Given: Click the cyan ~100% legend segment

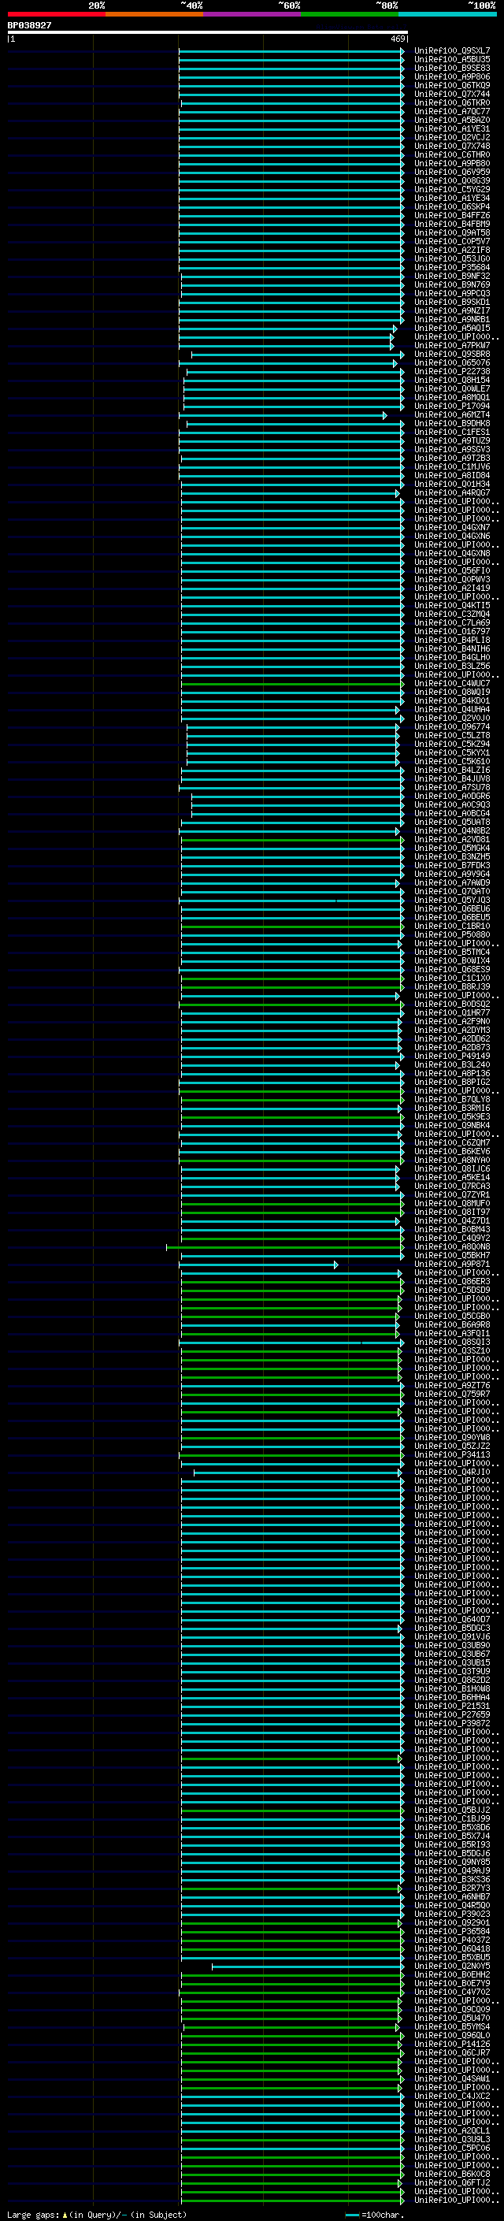Looking at the screenshot, I should (447, 14).
